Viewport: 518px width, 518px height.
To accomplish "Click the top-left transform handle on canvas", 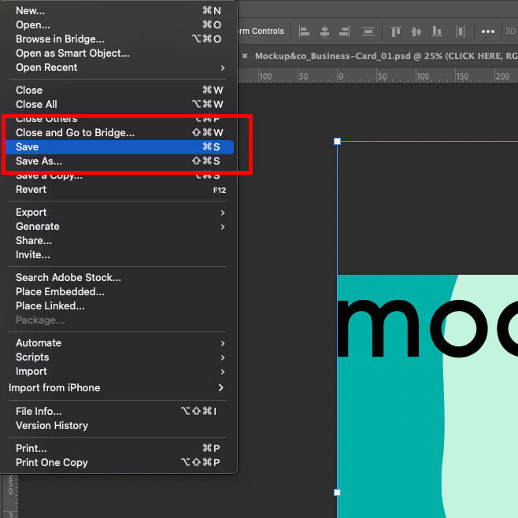I will 337,142.
